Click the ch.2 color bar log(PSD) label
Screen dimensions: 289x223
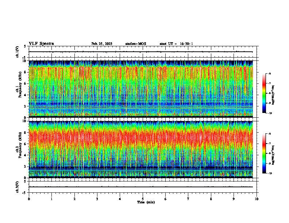[273, 155]
